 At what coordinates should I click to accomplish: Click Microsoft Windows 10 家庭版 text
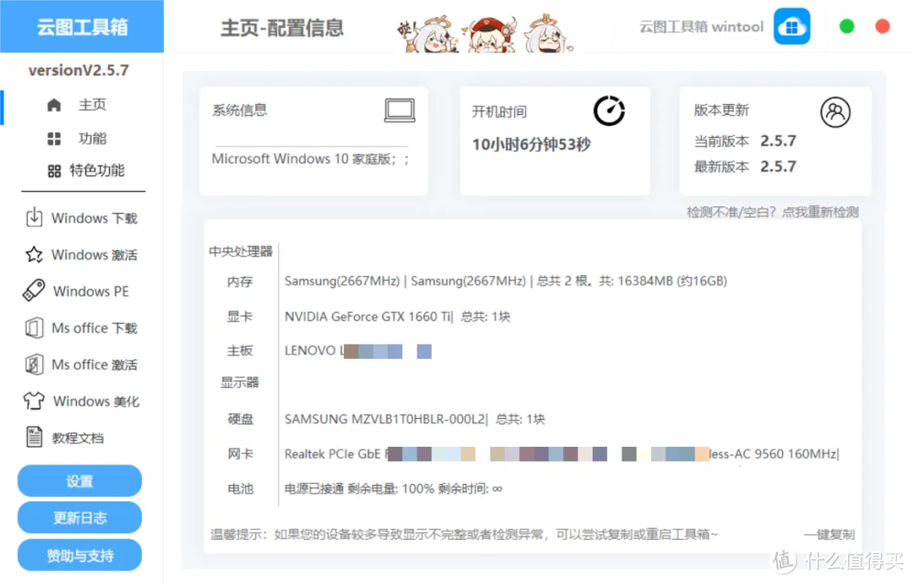pos(310,159)
